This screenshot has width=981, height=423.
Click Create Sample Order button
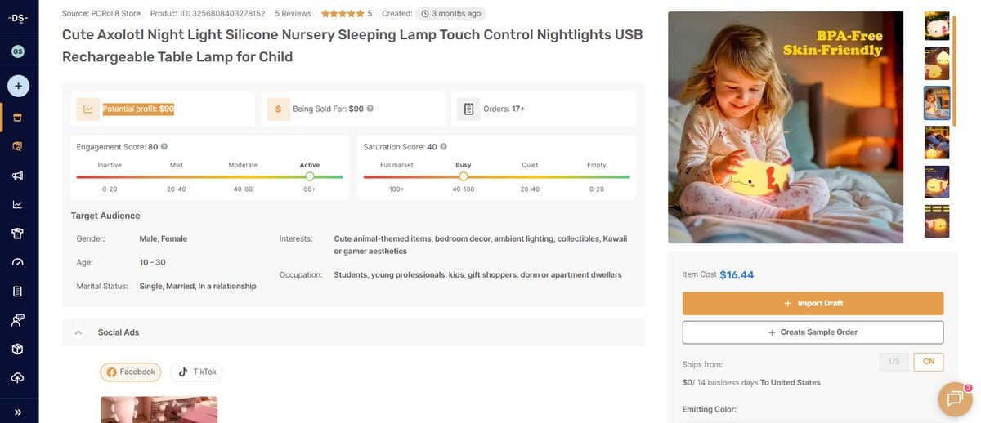tap(813, 332)
